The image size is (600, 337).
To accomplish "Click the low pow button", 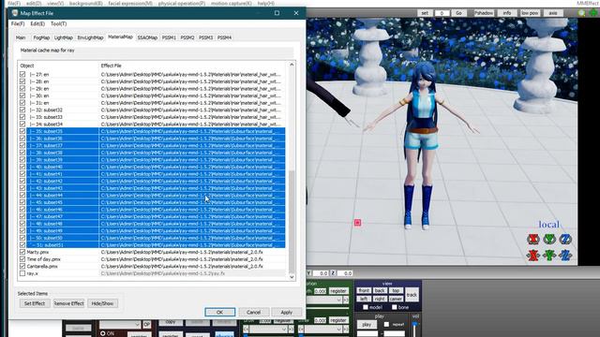I will point(530,13).
